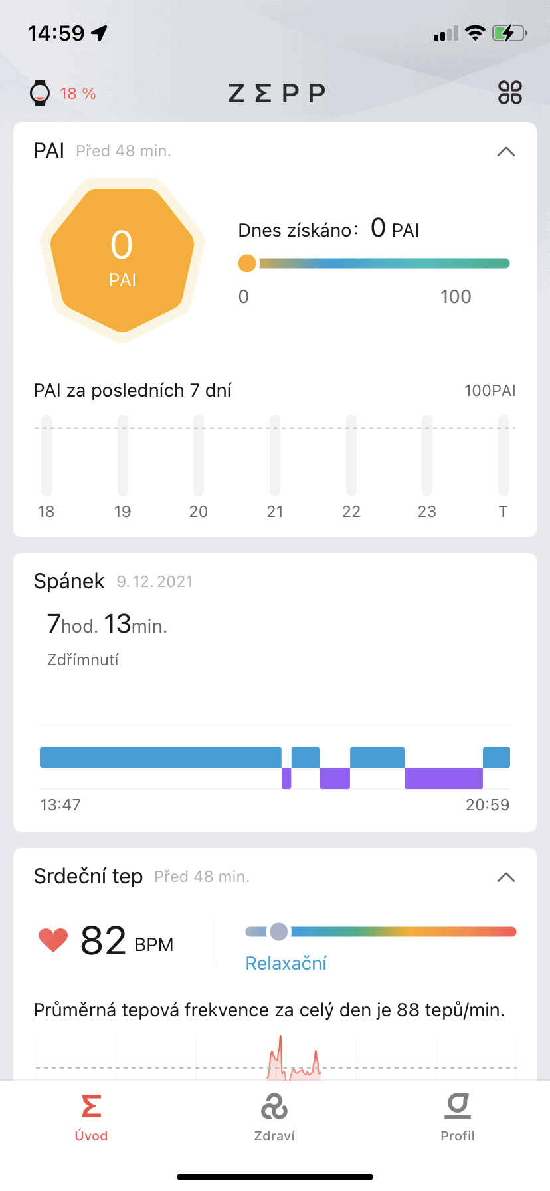Tap the 18 % battery percentage text
Image resolution: width=550 pixels, height=1191 pixels.
pyautogui.click(x=78, y=94)
